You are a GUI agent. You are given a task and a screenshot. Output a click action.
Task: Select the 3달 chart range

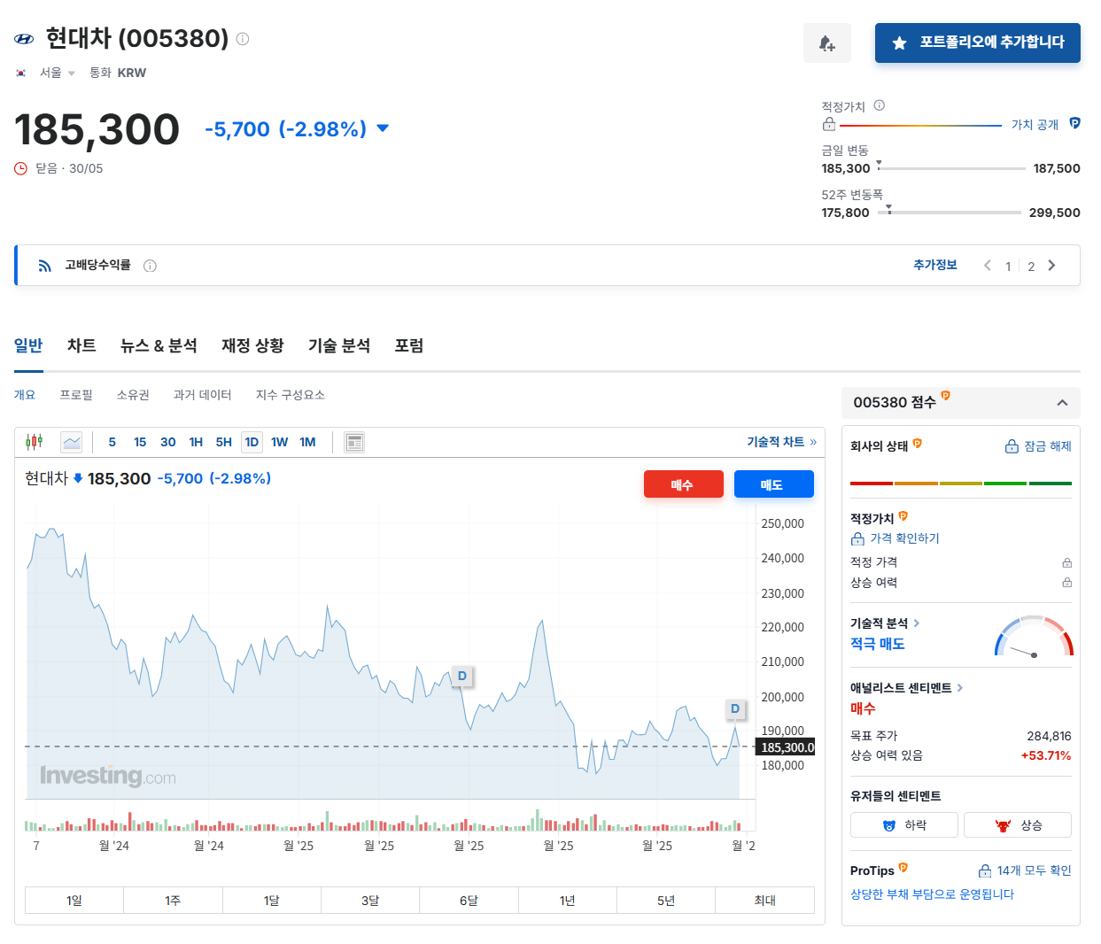370,900
